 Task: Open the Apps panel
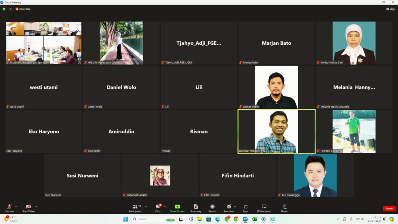[245, 208]
